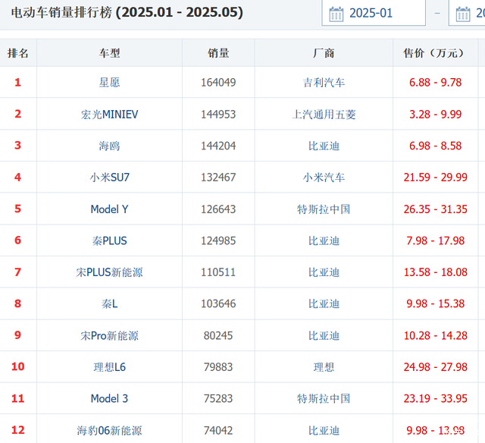Viewport: 485px width, 443px height.
Task: Open the 上汽通用五菱 manufacturer link
Action: 324,115
